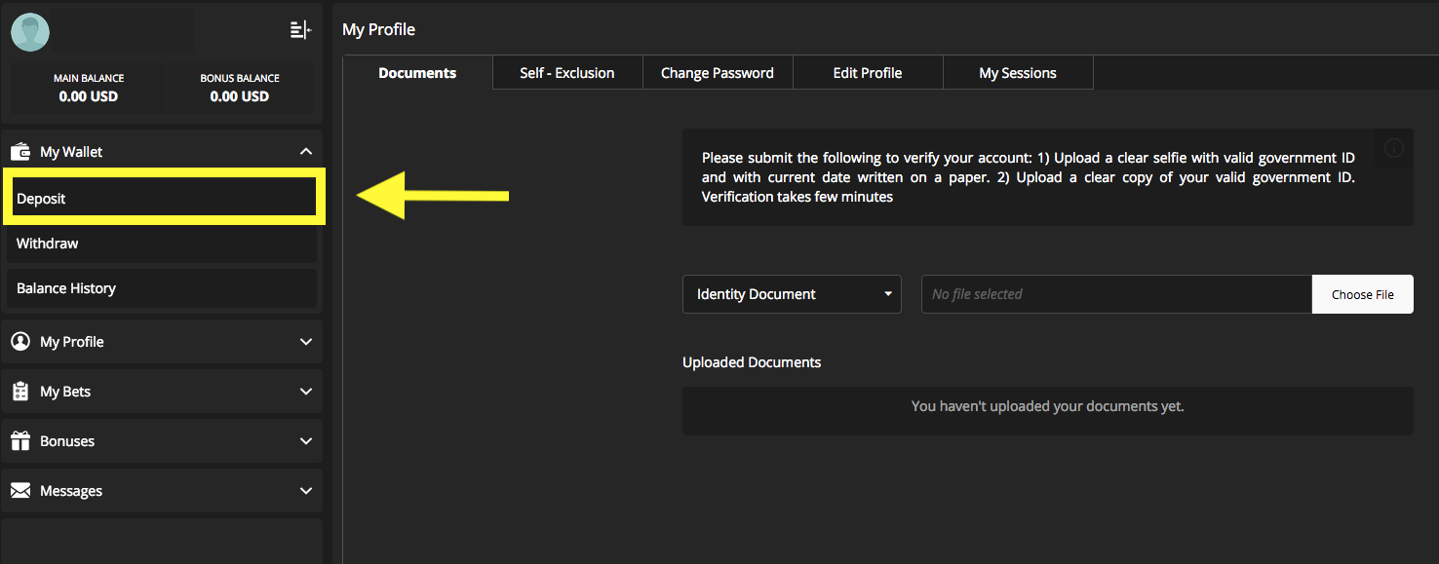
Task: Collapse the My Wallet section chevron
Action: 306,152
